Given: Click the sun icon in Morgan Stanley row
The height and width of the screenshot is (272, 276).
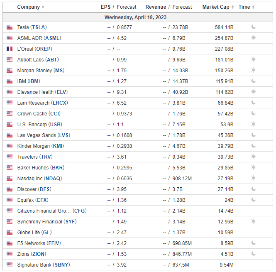Looking at the screenshot, I should point(253,70).
